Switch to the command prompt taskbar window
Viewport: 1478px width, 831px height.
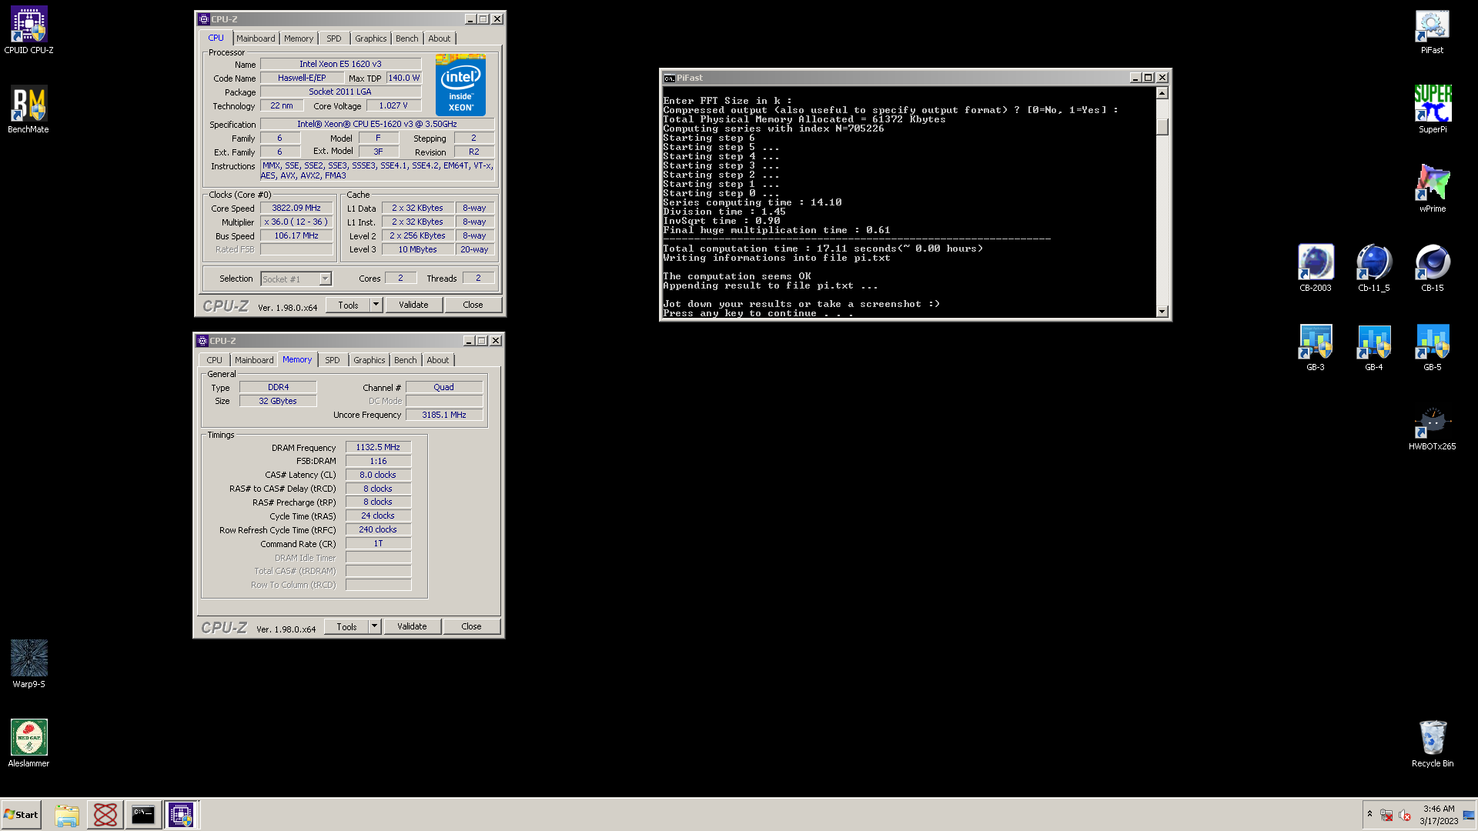(x=143, y=815)
